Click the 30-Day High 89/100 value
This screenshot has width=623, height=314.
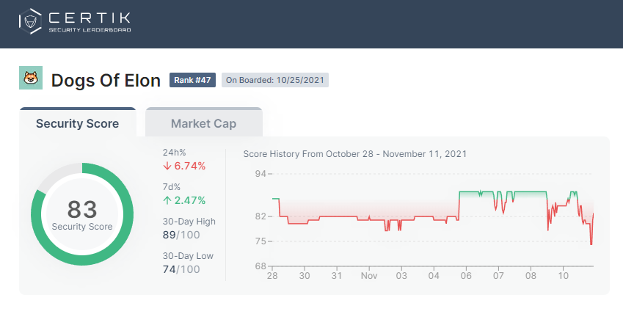(181, 235)
